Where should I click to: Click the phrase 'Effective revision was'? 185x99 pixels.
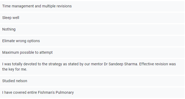[x=157, y=64]
